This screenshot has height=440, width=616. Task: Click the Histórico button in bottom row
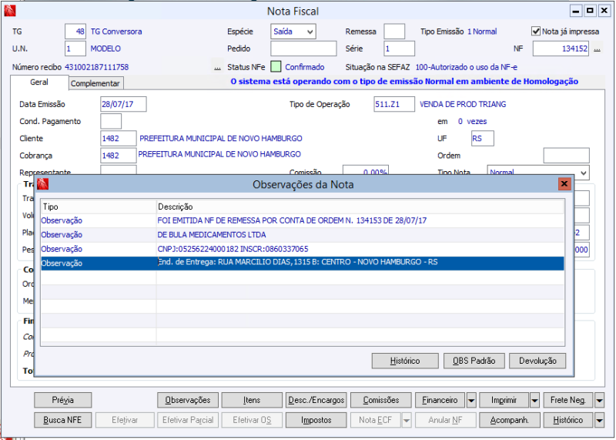coord(568,420)
